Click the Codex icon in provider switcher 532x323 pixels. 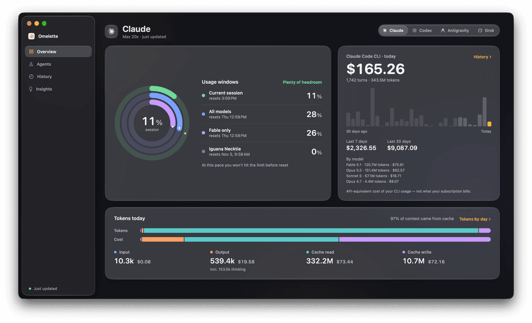click(x=415, y=31)
